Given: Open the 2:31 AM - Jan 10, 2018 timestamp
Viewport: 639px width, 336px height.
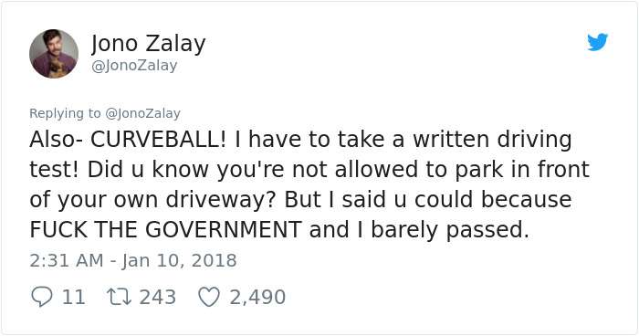Looking at the screenshot, I should [133, 260].
